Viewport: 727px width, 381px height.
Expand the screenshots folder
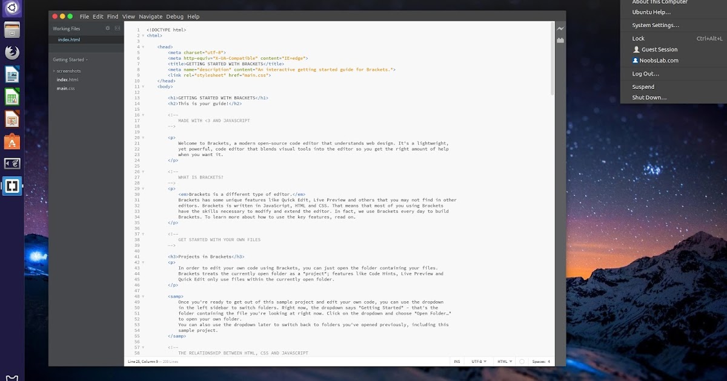pyautogui.click(x=54, y=71)
